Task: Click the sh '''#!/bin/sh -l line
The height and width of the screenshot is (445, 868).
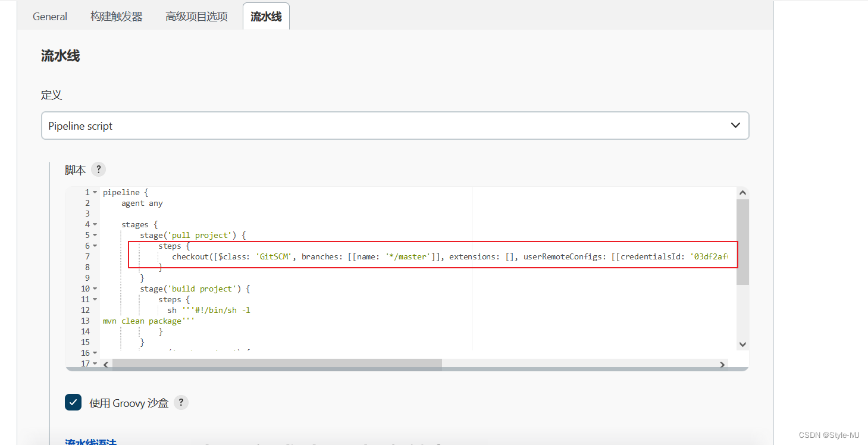Action: 209,311
